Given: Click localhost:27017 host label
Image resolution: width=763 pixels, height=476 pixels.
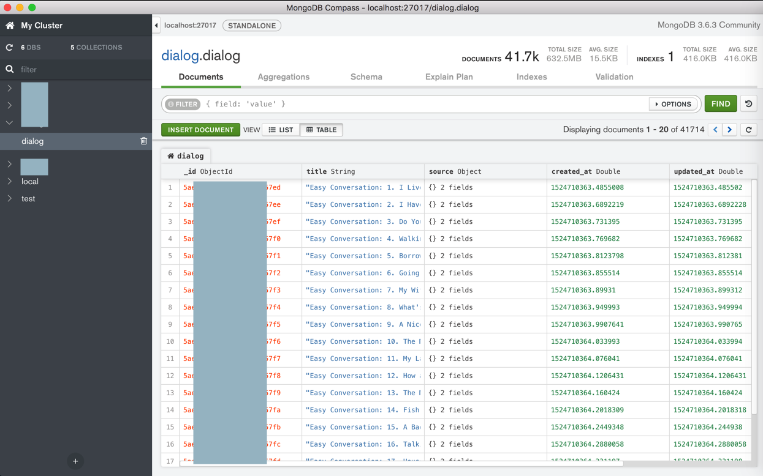Looking at the screenshot, I should point(190,26).
